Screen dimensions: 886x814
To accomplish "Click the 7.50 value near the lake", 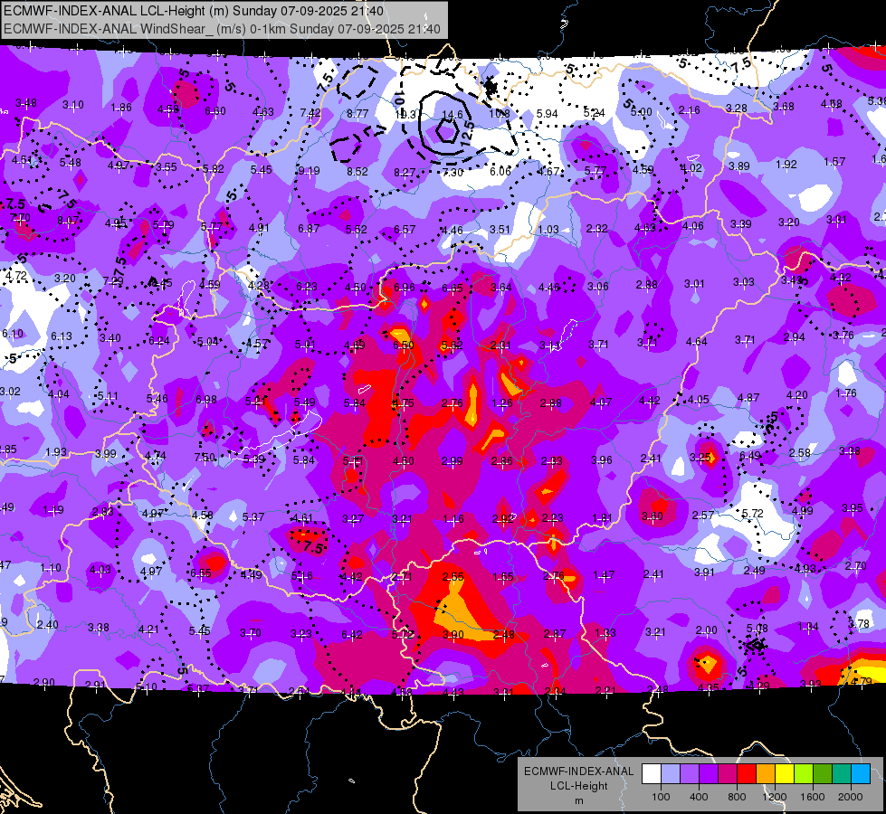I will point(205,457).
